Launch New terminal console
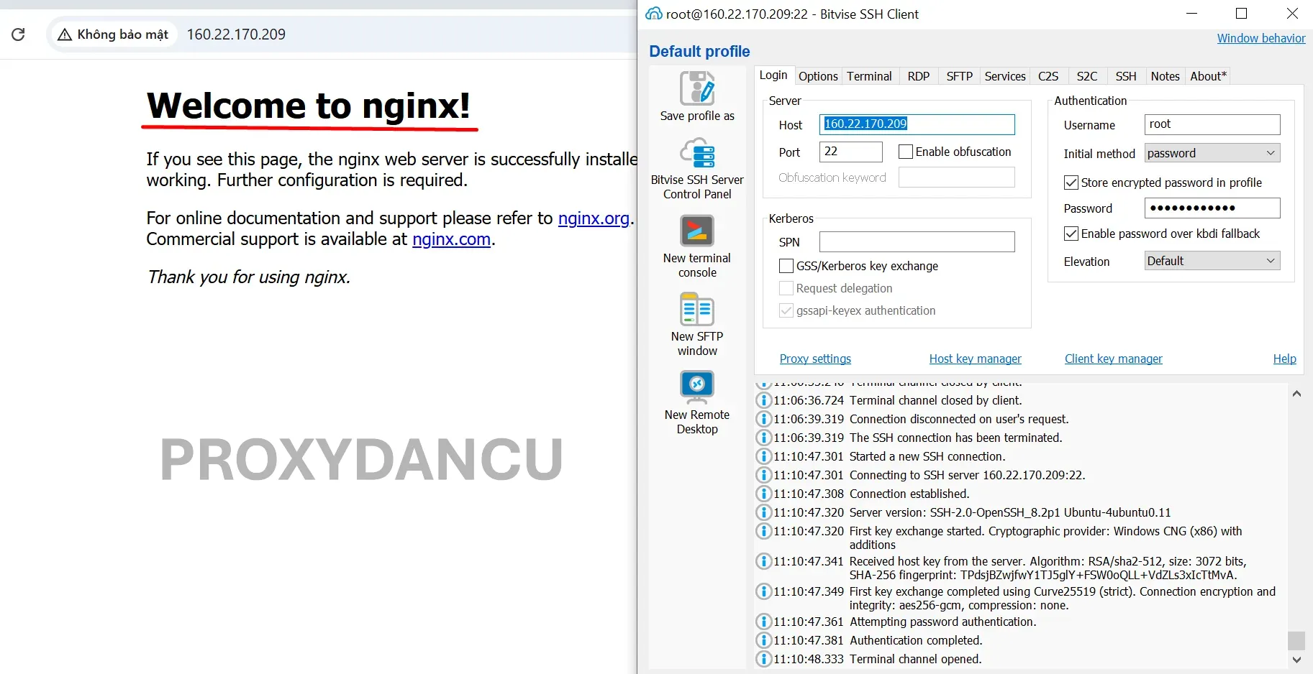Screen dimensions: 1313x674 [697, 231]
